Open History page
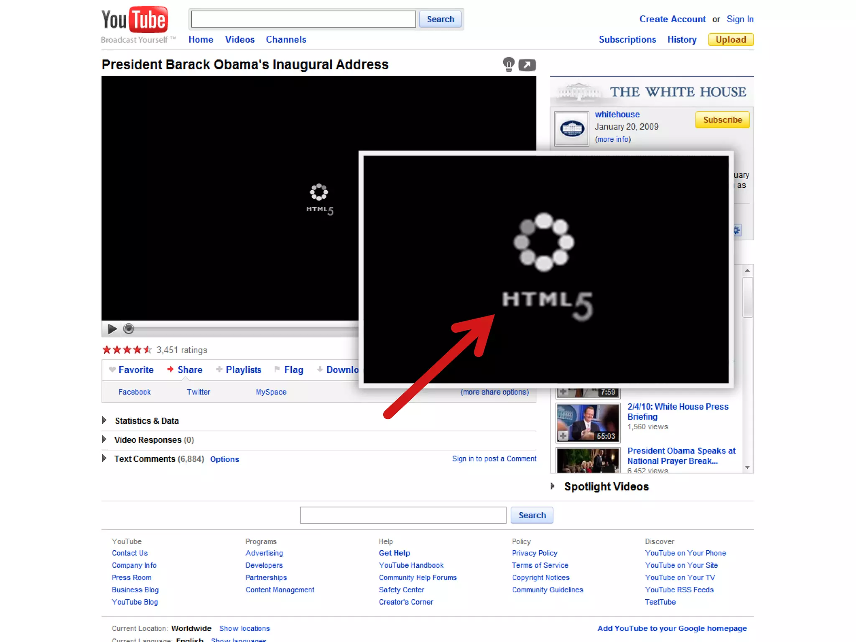856x642 pixels. pos(682,39)
